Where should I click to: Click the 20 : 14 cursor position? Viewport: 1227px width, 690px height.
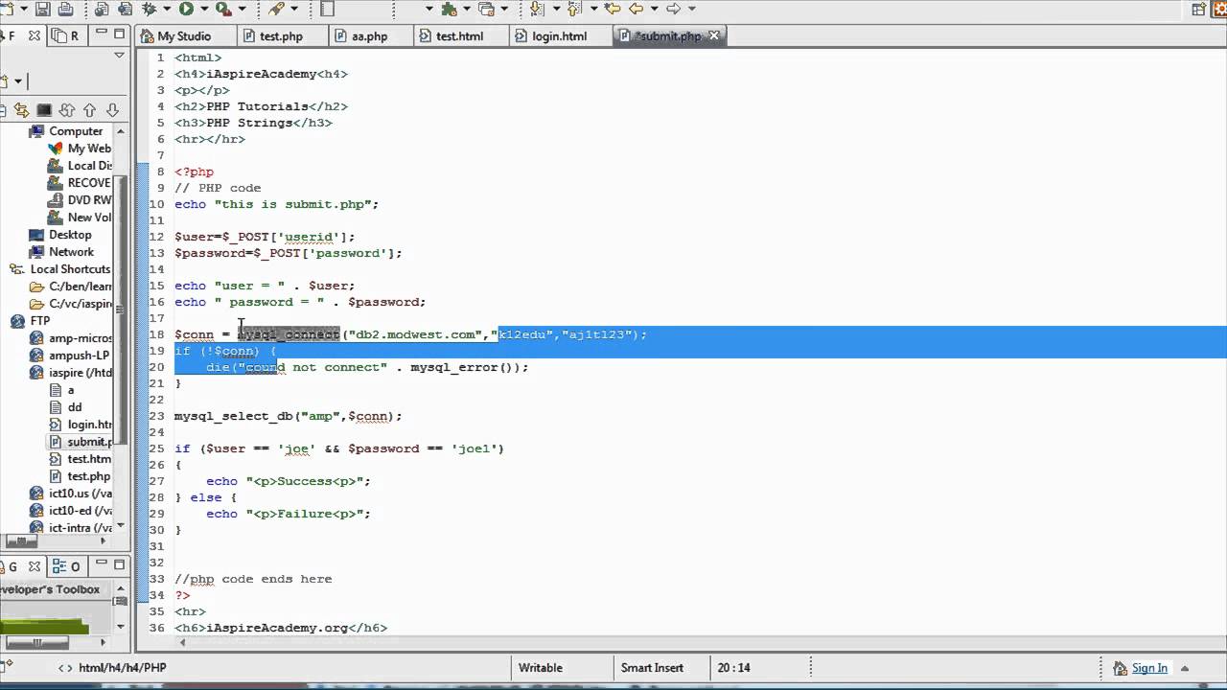(x=733, y=668)
